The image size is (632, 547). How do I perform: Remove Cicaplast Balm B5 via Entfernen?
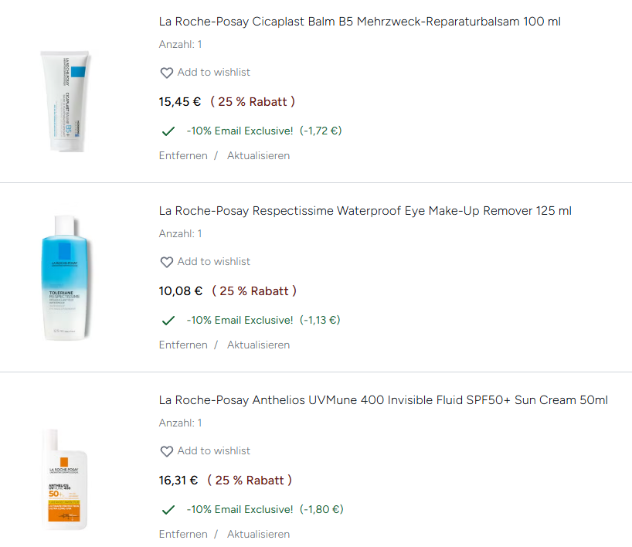[x=183, y=155]
